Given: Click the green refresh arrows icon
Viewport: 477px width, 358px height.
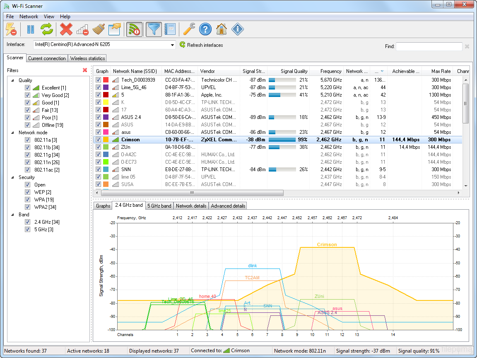Looking at the screenshot, I should coord(47,29).
